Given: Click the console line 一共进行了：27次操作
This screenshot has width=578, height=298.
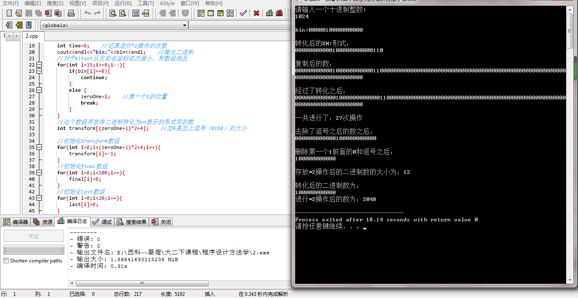Looking at the screenshot, I should click(329, 118).
